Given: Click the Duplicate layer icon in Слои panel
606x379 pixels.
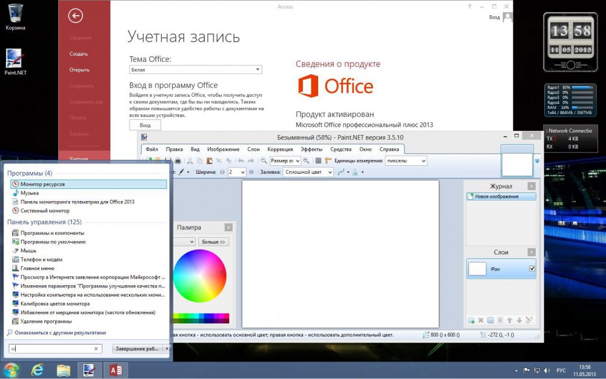Looking at the screenshot, I should 490,320.
